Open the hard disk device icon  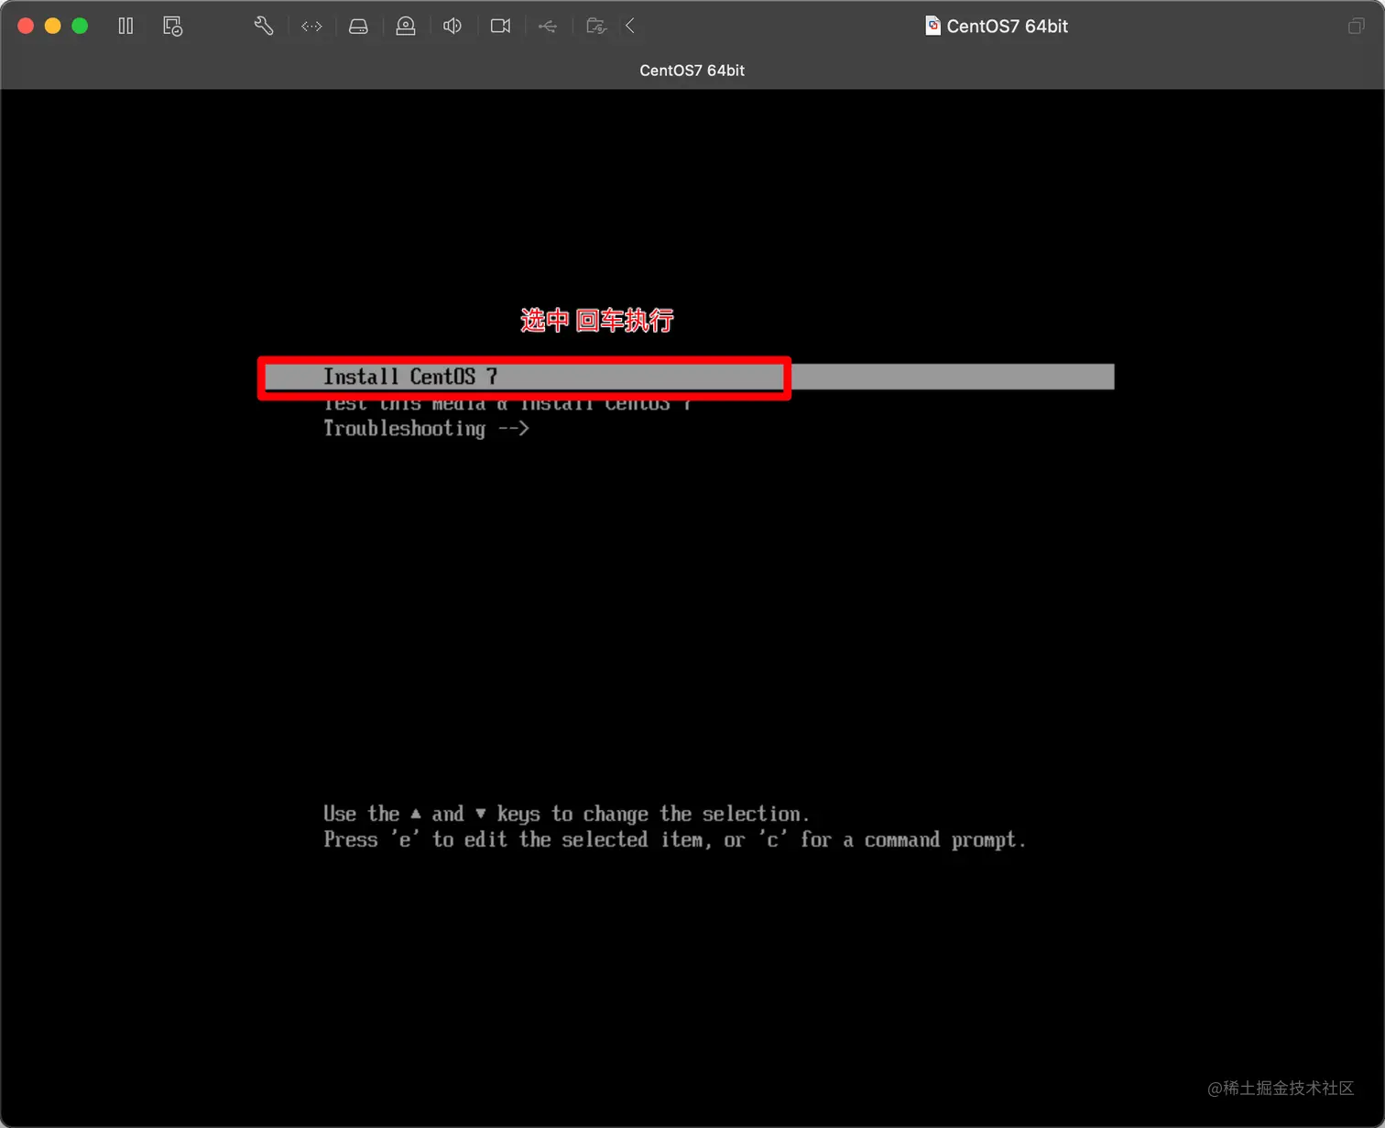click(x=358, y=26)
